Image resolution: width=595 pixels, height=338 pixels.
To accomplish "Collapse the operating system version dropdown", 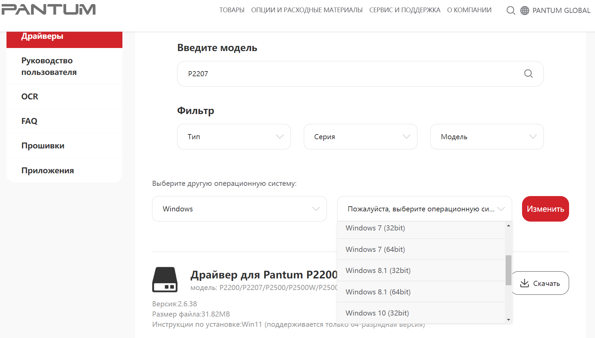I will 425,209.
